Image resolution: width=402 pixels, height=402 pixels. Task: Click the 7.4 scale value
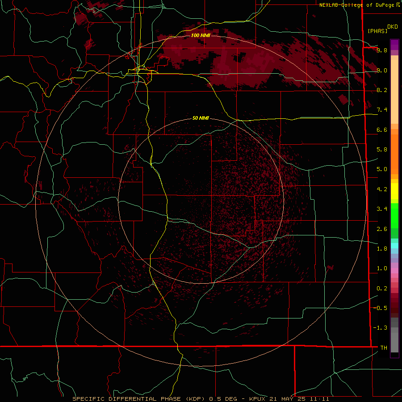382,110
